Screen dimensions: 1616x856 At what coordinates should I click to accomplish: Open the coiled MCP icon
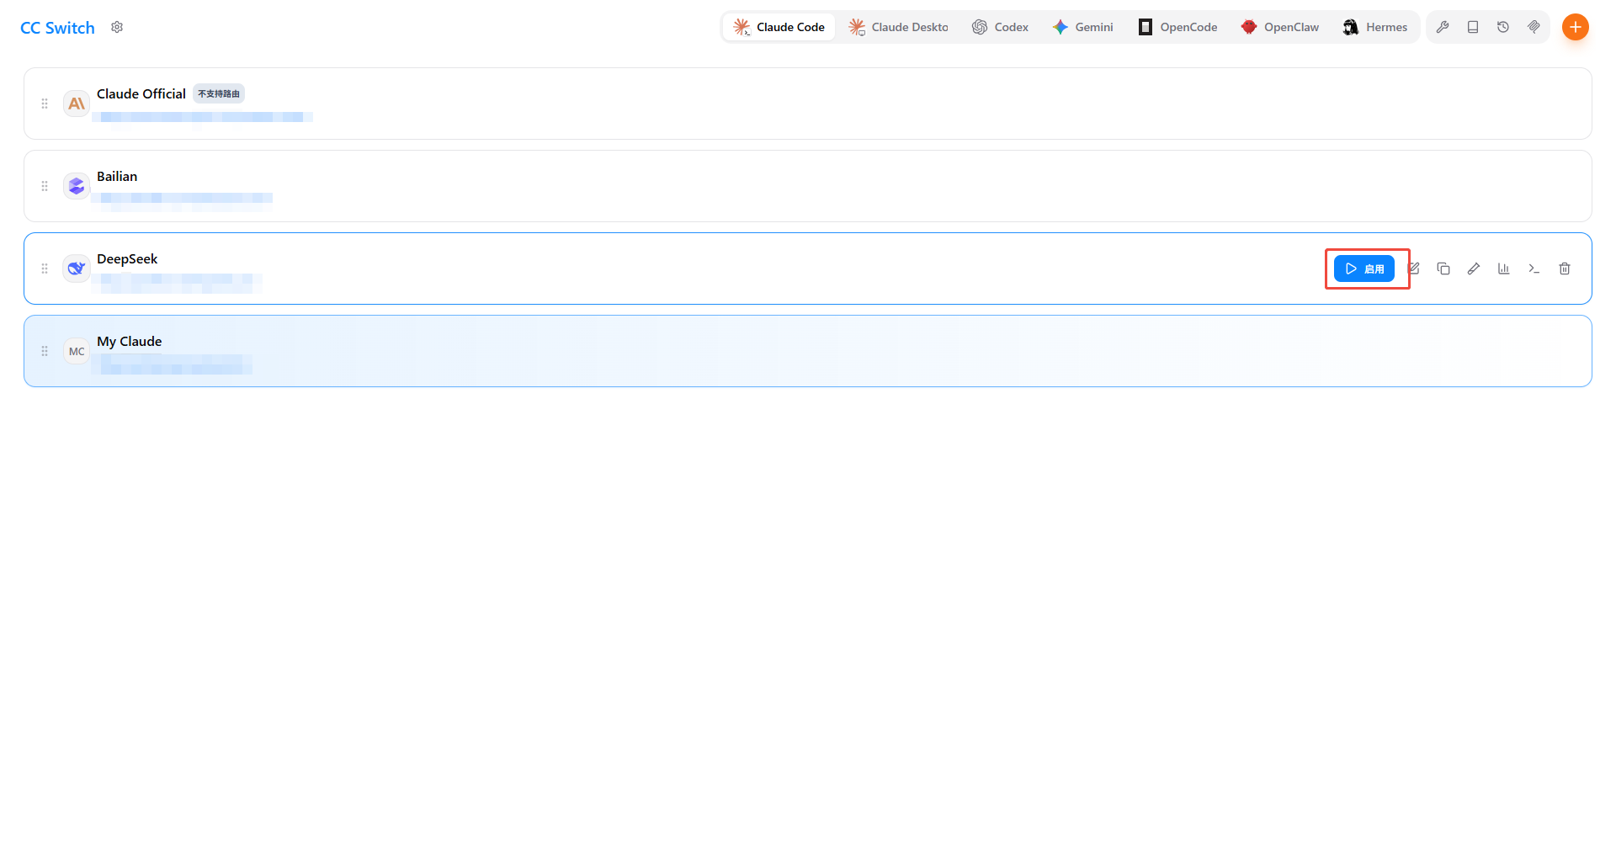point(1534,27)
